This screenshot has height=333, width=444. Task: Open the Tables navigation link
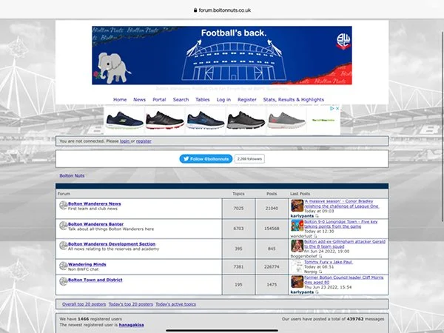[x=203, y=100]
